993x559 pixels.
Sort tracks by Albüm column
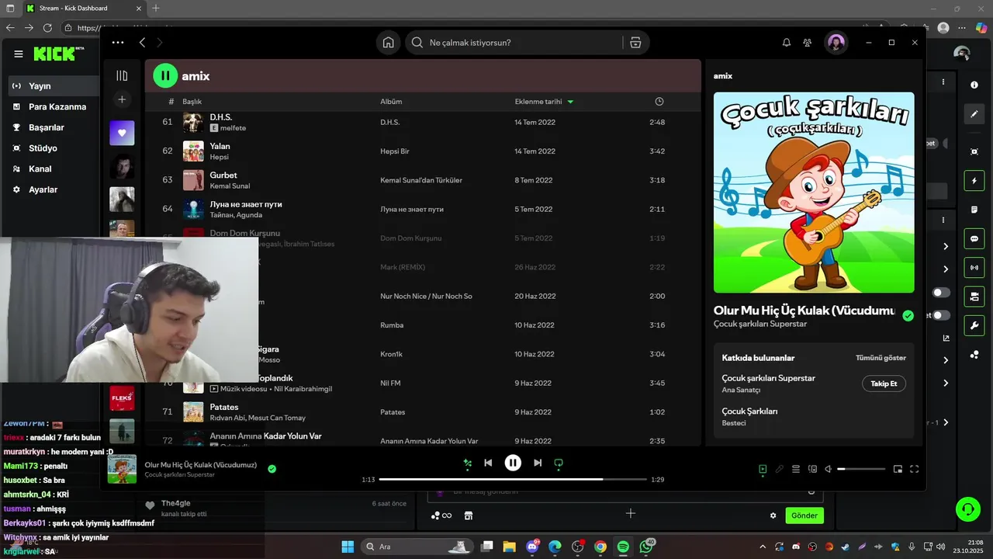pyautogui.click(x=391, y=102)
